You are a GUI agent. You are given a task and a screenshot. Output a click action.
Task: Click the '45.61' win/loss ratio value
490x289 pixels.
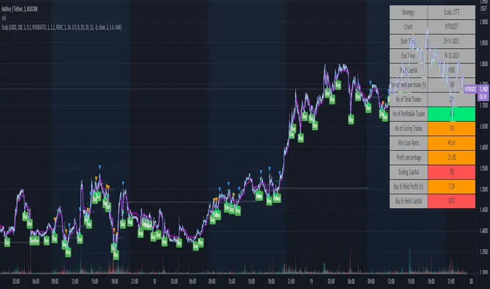(x=452, y=143)
